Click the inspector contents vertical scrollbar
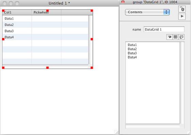 click(x=182, y=83)
